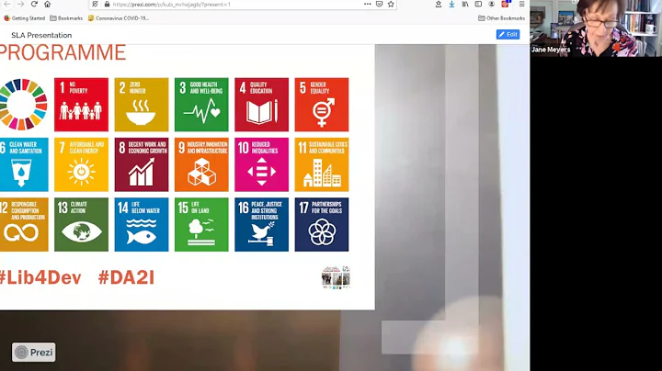662x371 pixels.
Task: Open the Firefox hamburger menu
Action: point(522,5)
